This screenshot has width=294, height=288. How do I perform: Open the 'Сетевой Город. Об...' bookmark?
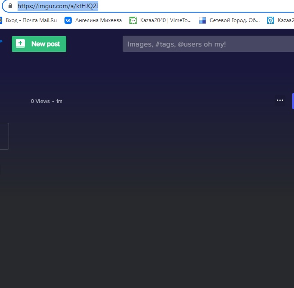tap(234, 20)
